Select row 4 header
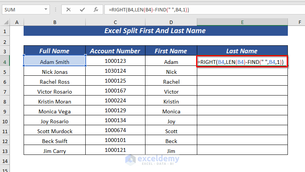This screenshot has height=172, width=305. pos(5,61)
